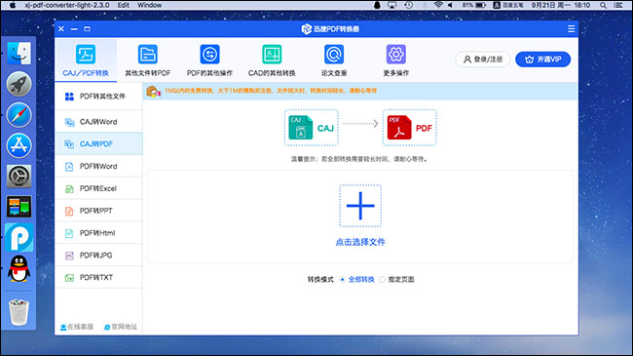Select PDF转Excel in sidebar

(x=98, y=188)
